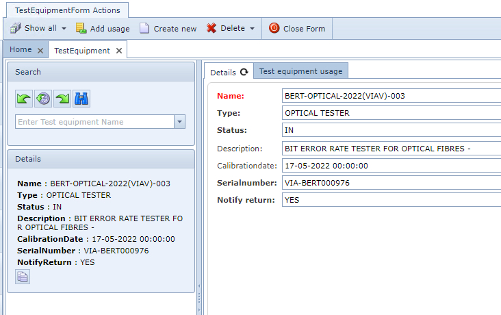
Task: Click the panel splitter collapse handle
Action: [x=199, y=298]
